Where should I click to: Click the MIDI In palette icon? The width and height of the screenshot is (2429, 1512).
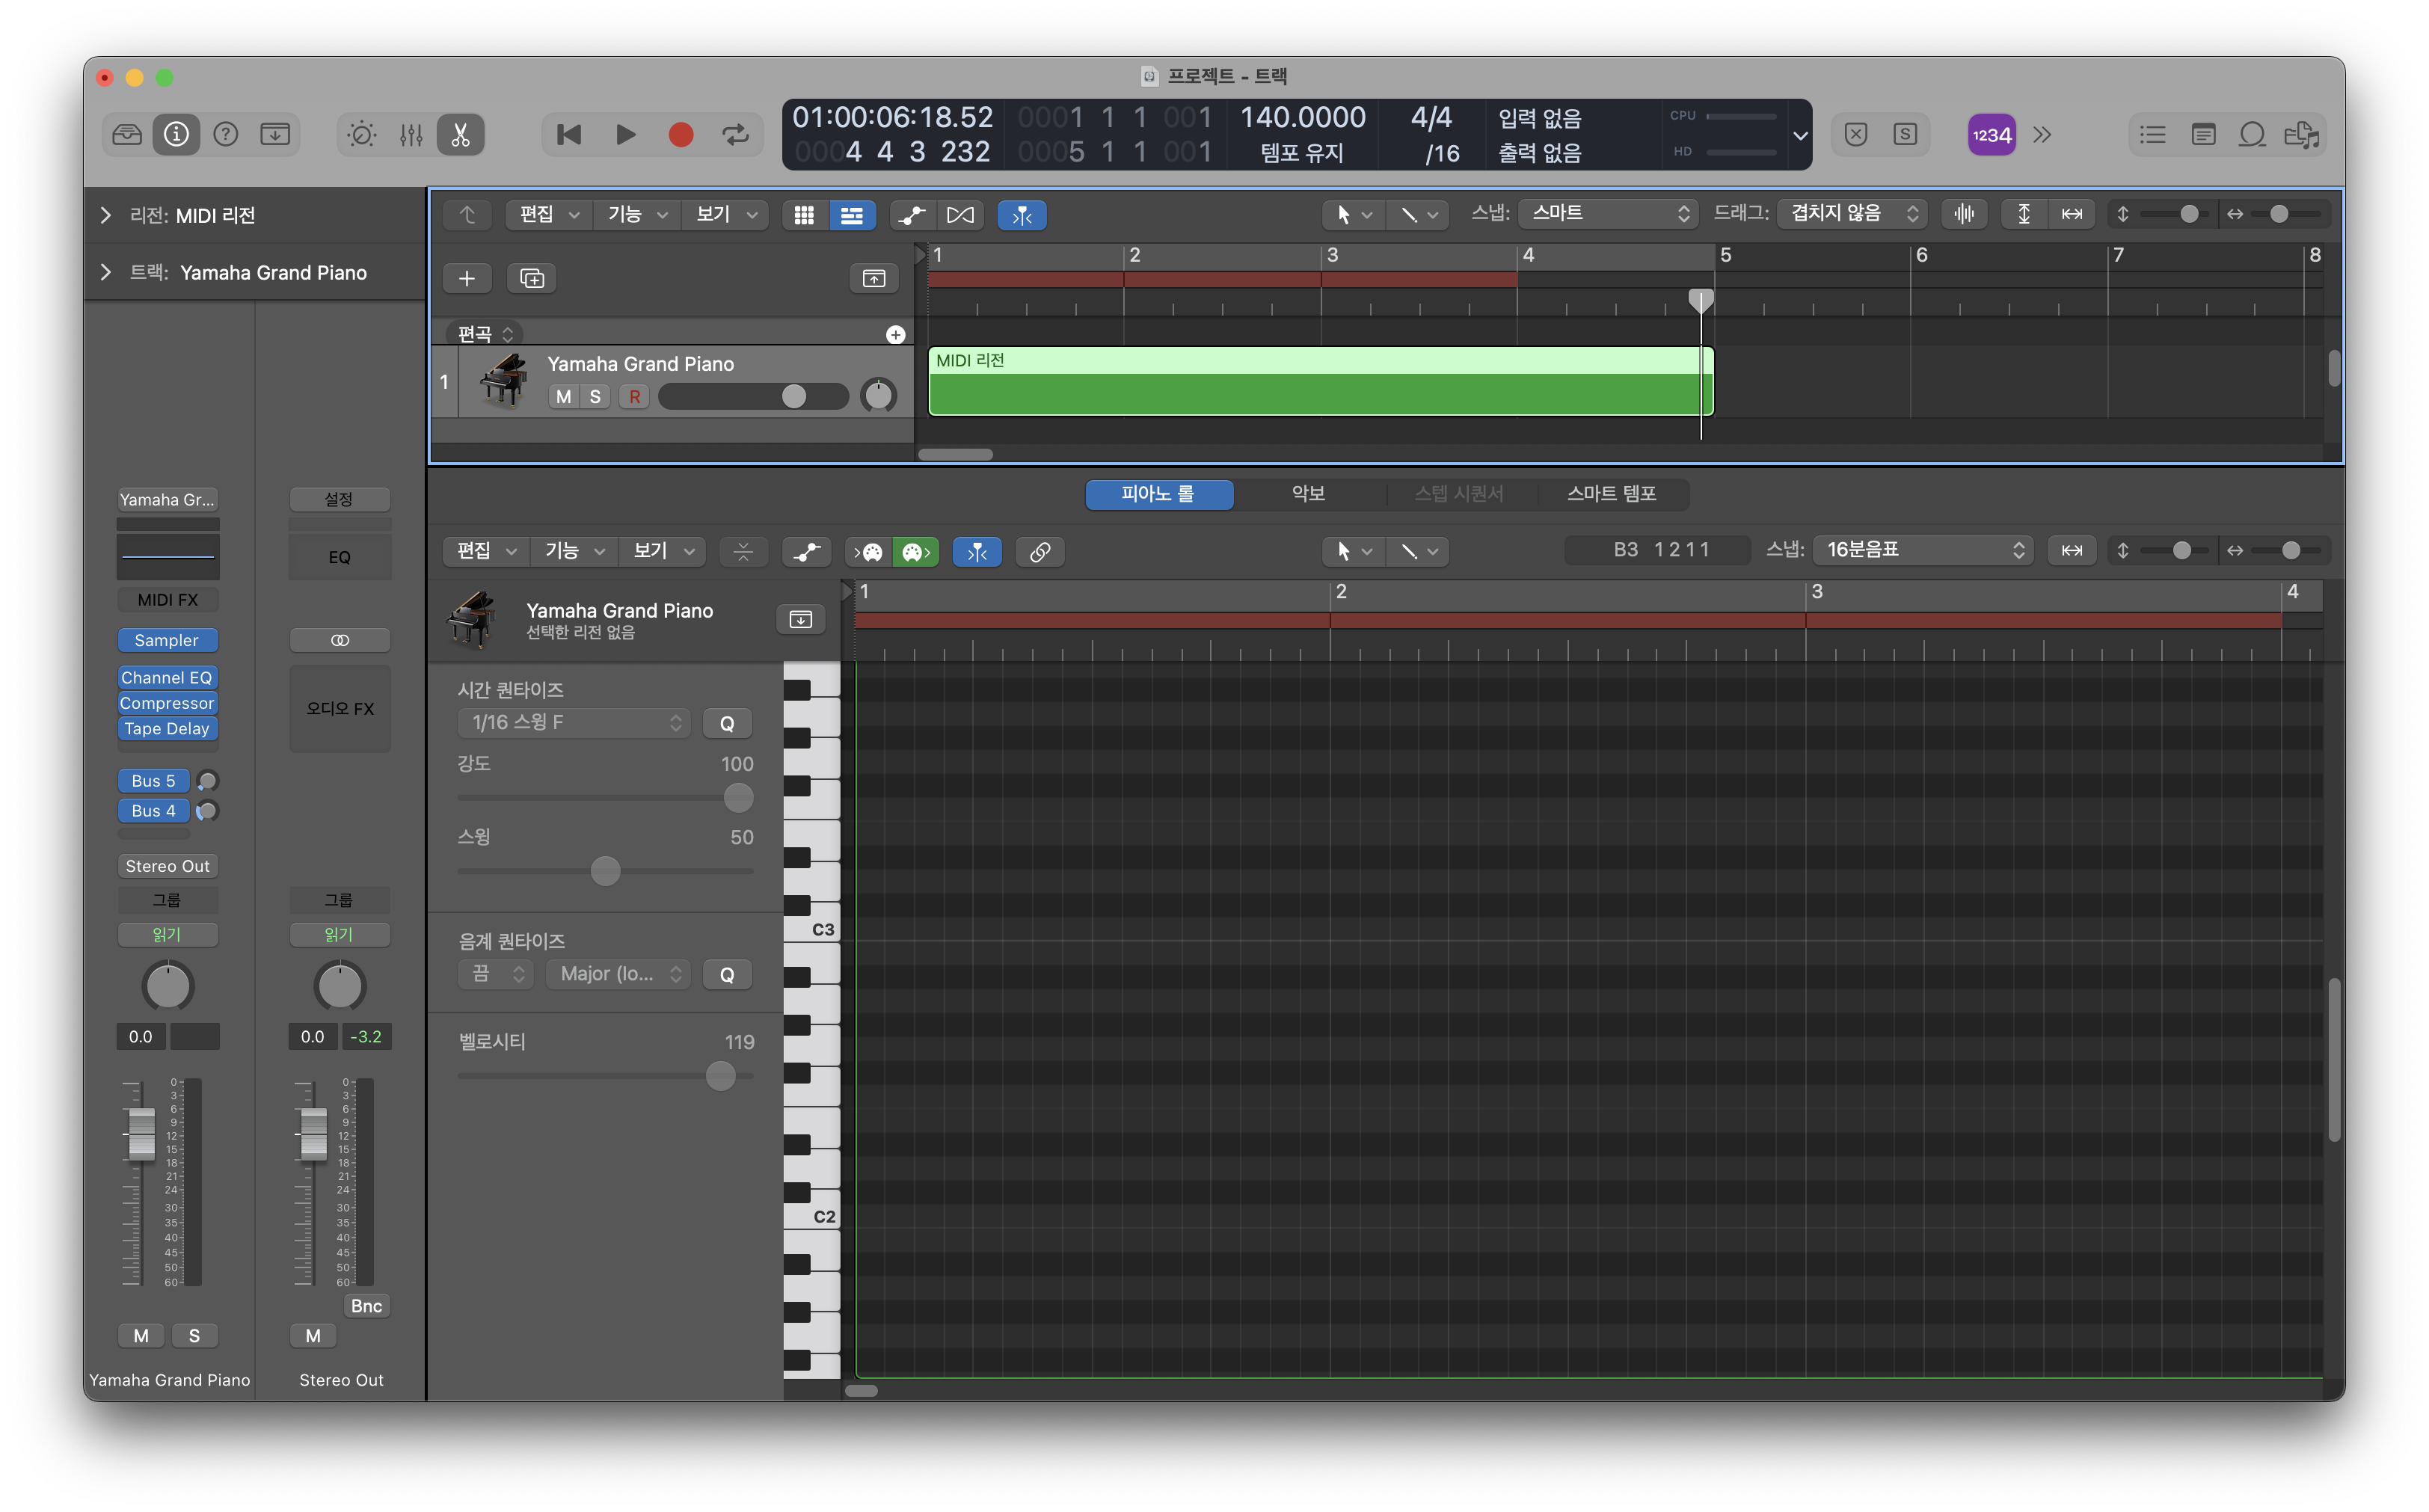click(x=867, y=552)
